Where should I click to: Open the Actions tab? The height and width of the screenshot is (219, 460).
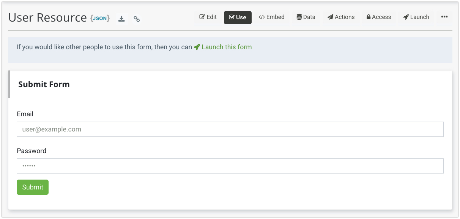[x=341, y=17]
